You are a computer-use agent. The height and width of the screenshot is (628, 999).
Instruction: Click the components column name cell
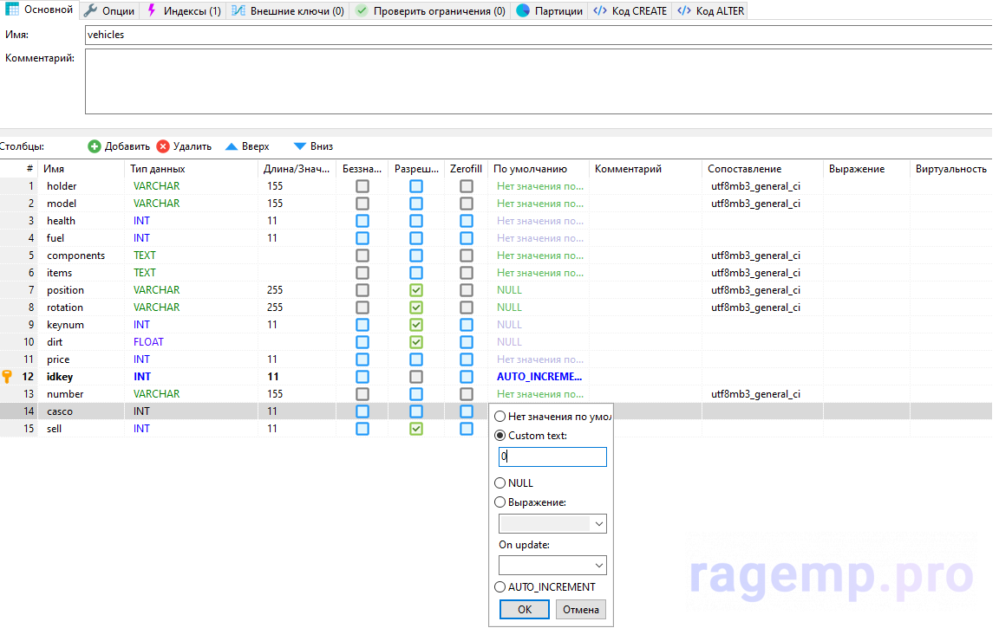coord(75,256)
